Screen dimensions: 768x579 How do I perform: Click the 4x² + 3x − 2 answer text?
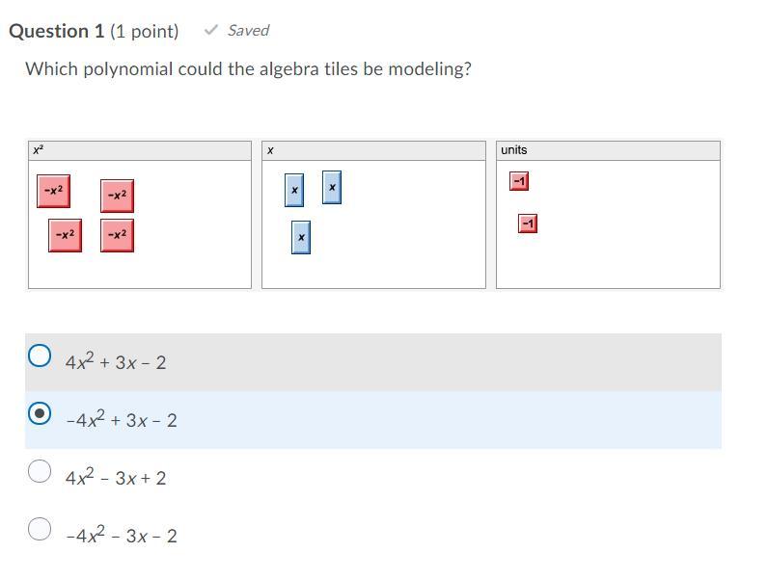(x=116, y=361)
